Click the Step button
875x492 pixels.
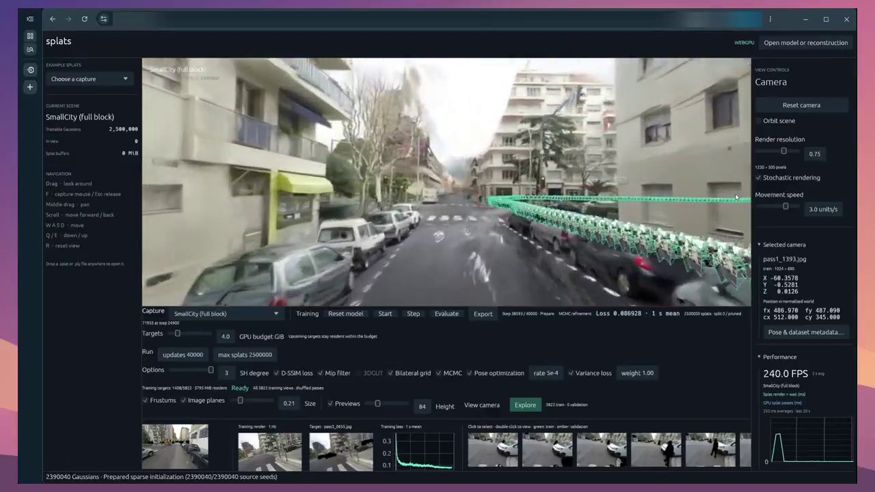[414, 314]
